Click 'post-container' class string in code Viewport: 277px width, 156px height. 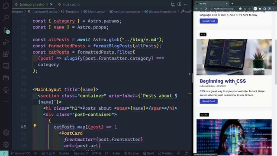point(94,114)
